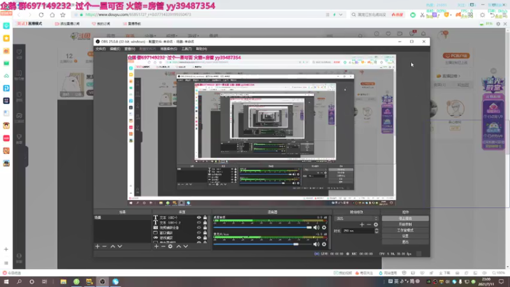Mute the desktop audio speaker icon
510x287 pixels.
pyautogui.click(x=316, y=228)
